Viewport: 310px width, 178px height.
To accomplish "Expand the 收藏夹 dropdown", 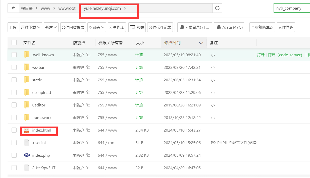I will click(96, 27).
